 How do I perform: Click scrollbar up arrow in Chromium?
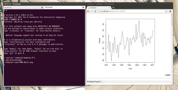click(172, 15)
